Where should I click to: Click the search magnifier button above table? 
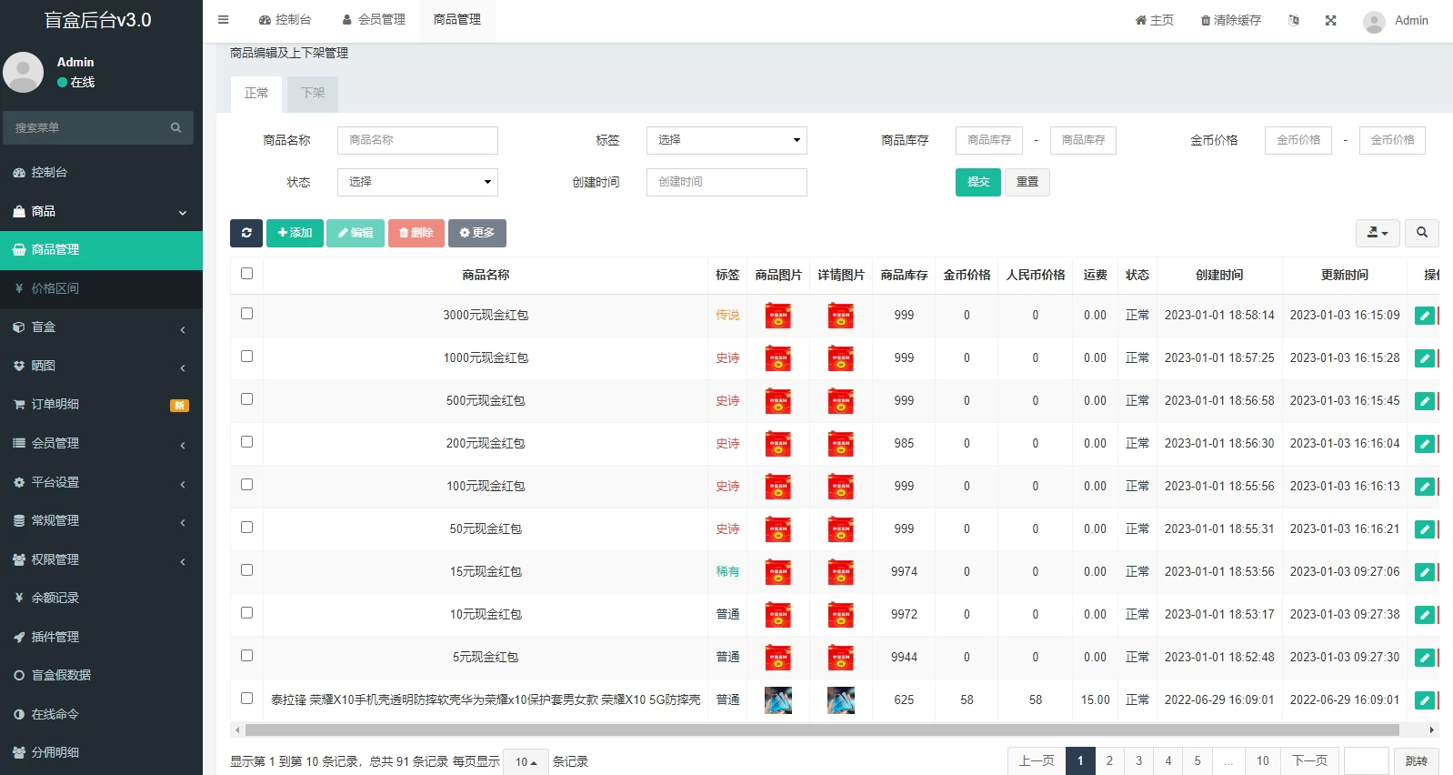1421,233
